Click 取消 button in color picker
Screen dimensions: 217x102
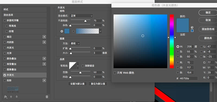click(x=208, y=20)
